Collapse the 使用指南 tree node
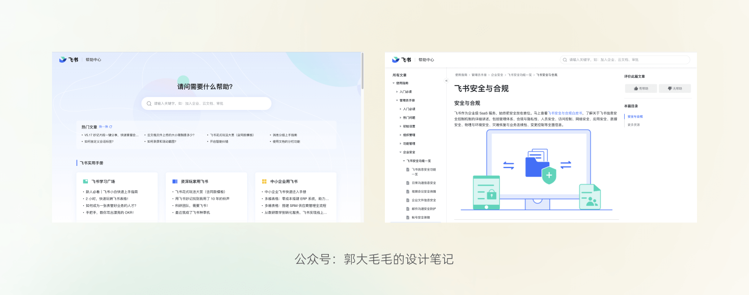This screenshot has width=749, height=295. [394, 83]
